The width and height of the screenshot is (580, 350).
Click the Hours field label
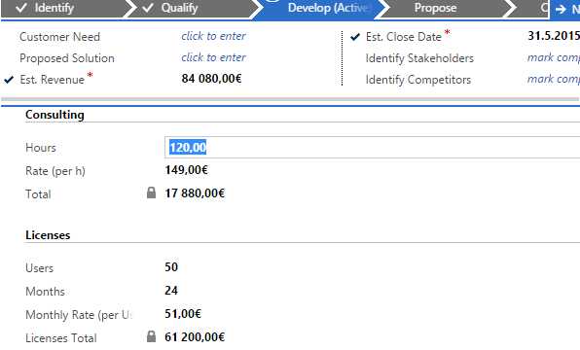41,148
